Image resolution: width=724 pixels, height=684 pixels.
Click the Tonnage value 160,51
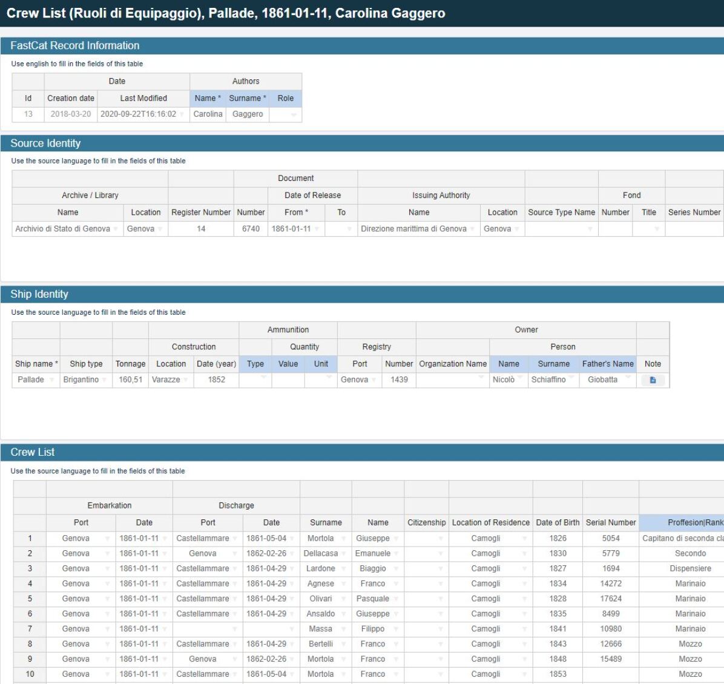130,380
